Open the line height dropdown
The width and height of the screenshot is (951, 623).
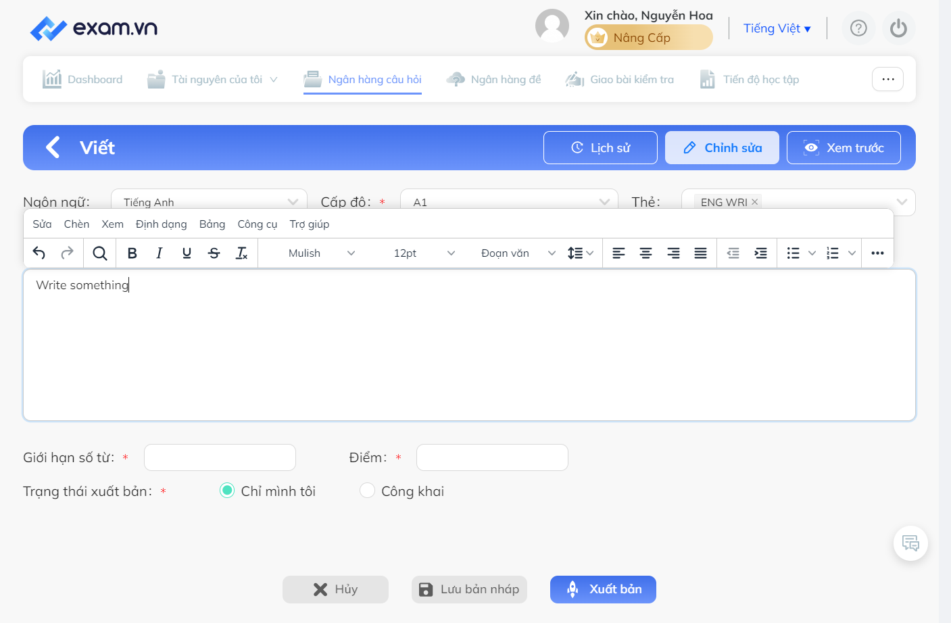581,253
